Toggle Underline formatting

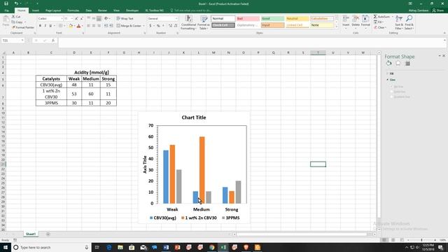[x=50, y=26]
